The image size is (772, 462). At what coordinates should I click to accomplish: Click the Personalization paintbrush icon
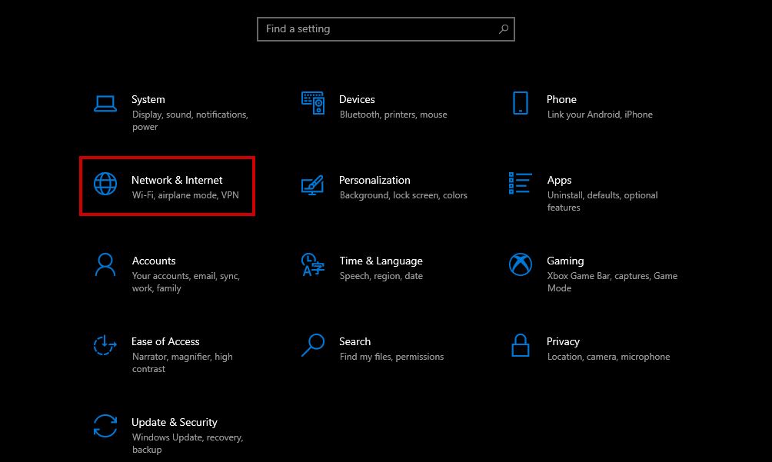(312, 185)
